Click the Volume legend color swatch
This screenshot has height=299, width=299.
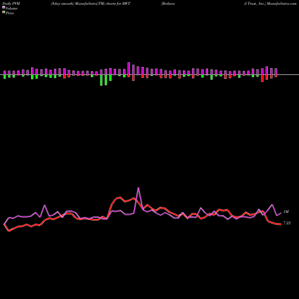pyautogui.click(x=4, y=7)
